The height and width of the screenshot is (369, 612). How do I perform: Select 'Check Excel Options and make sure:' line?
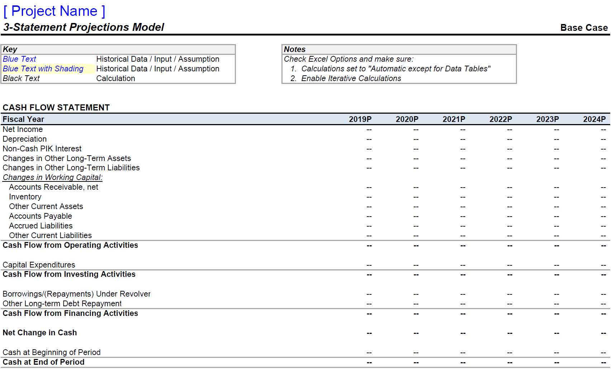[x=349, y=59]
